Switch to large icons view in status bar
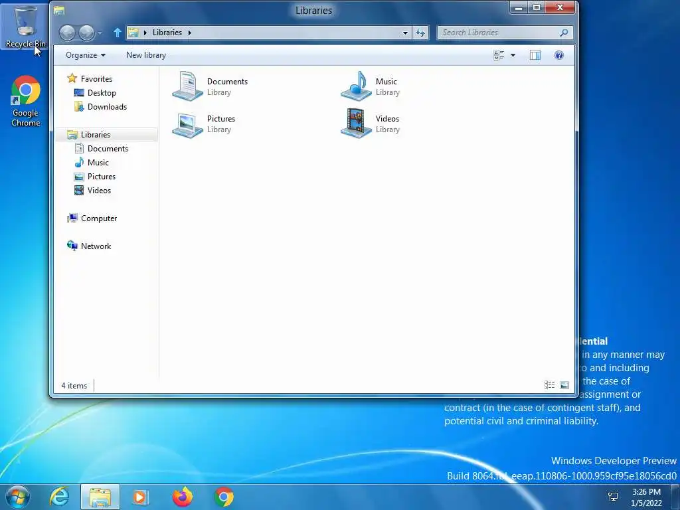 [564, 385]
